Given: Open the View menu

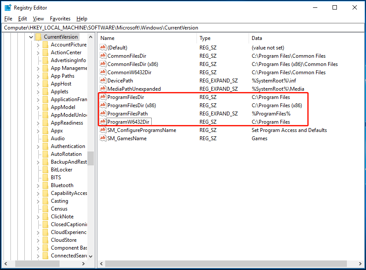Looking at the screenshot, I should 38,19.
